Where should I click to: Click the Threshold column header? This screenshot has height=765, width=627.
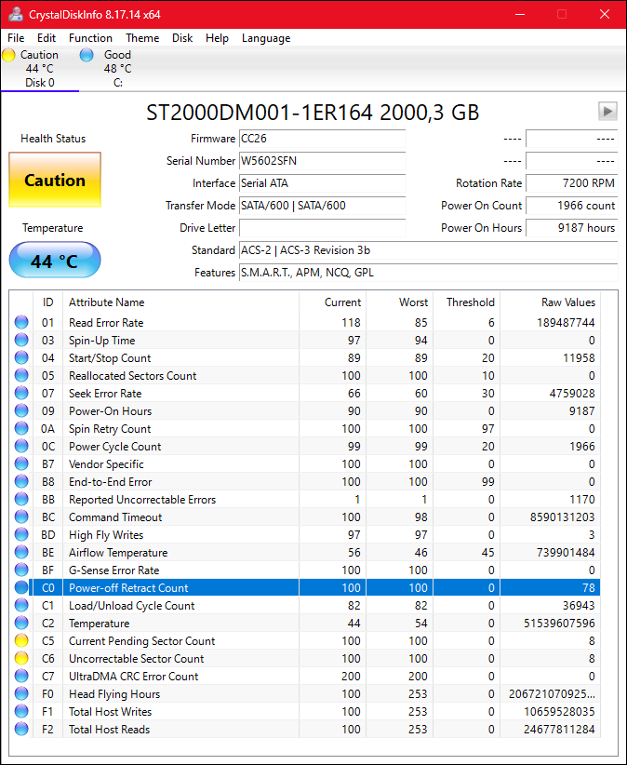pos(467,302)
